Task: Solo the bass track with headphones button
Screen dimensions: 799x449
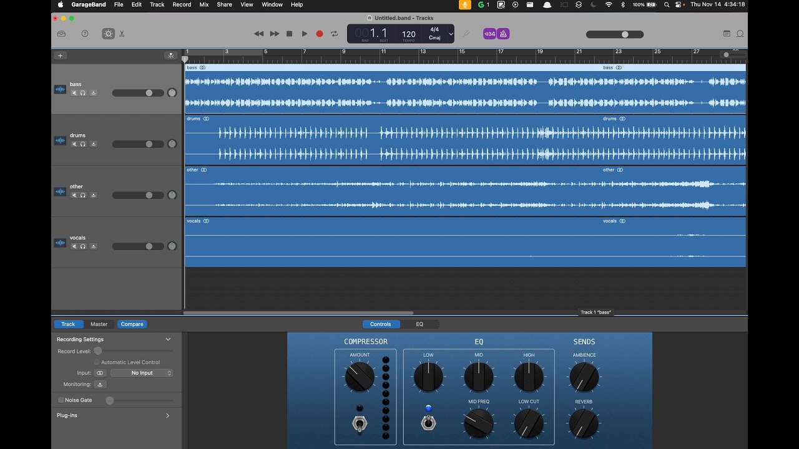Action: pyautogui.click(x=82, y=93)
